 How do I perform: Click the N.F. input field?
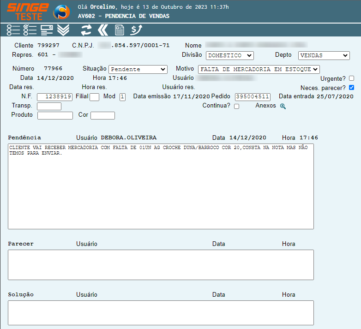55,97
